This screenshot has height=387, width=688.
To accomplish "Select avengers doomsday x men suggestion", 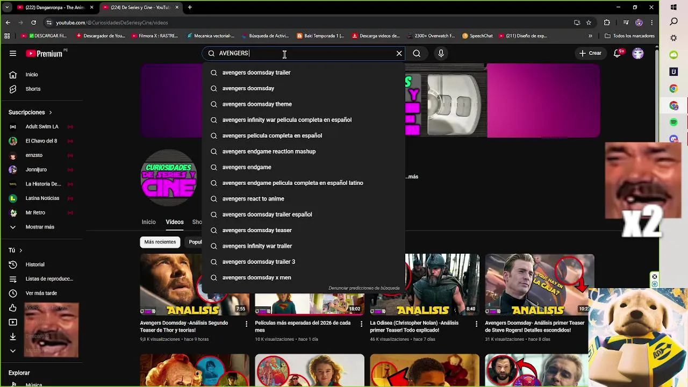I will (x=303, y=277).
